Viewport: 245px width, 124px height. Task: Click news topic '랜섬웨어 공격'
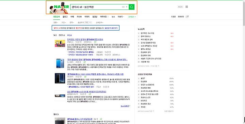click(146, 52)
